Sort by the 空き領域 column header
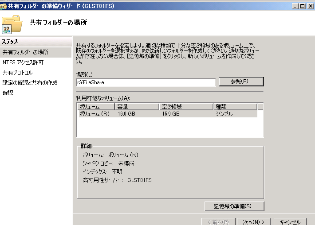This screenshot has width=315, height=225. pos(186,106)
